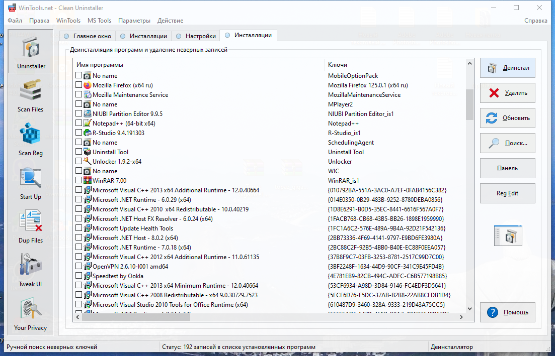
Task: Select the Speedtest by Ookla row text
Action: (118, 276)
